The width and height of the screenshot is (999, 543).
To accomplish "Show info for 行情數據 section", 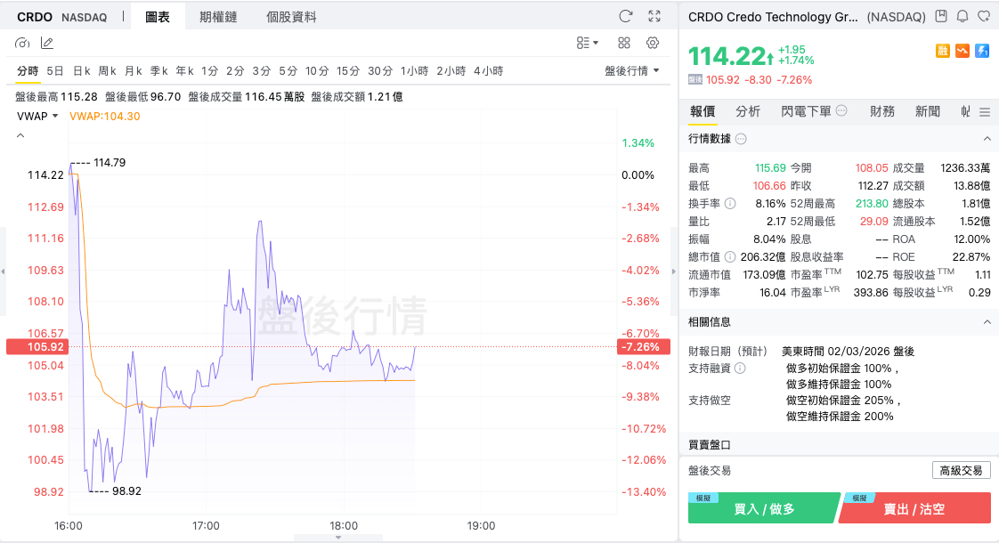I will tap(741, 139).
